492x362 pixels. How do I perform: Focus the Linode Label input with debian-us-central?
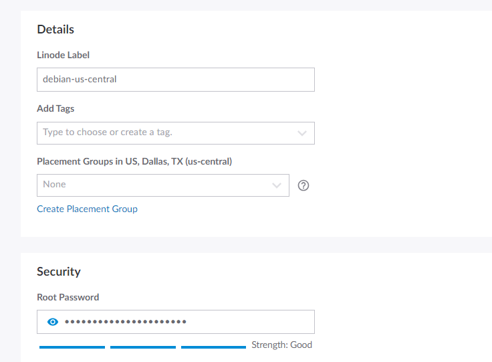tap(175, 79)
